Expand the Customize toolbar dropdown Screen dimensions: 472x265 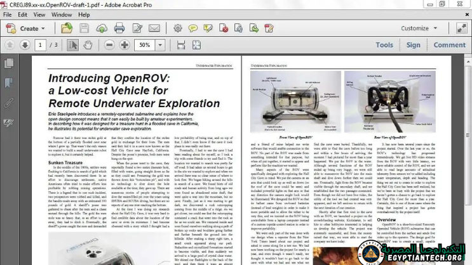pyautogui.click(x=419, y=29)
